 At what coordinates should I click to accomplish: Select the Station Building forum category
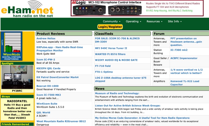click(x=158, y=52)
